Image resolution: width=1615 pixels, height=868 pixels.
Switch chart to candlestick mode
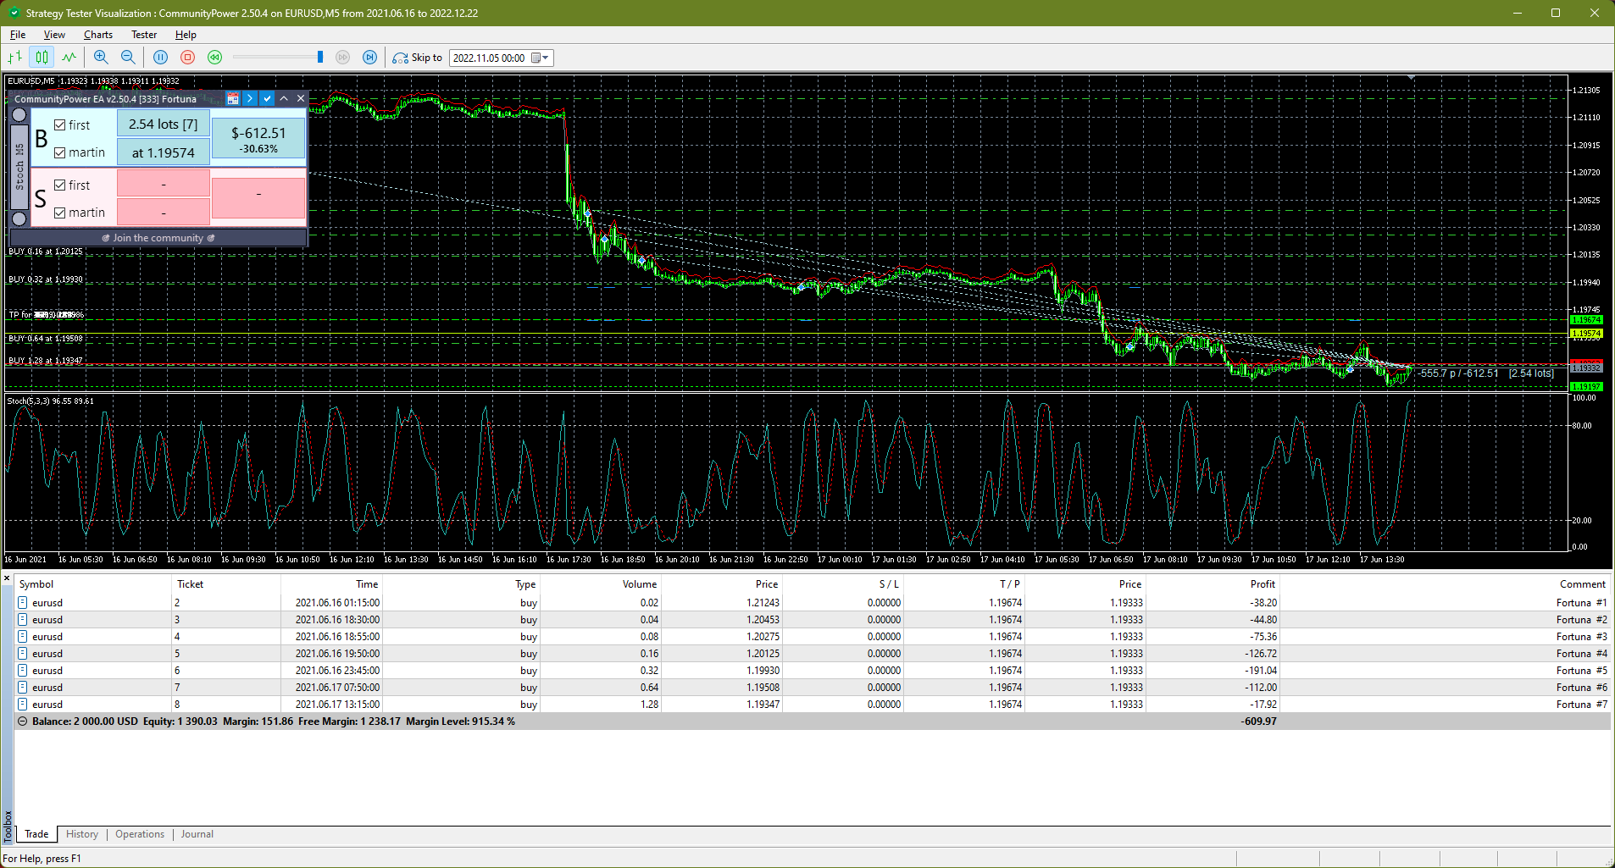click(x=42, y=58)
